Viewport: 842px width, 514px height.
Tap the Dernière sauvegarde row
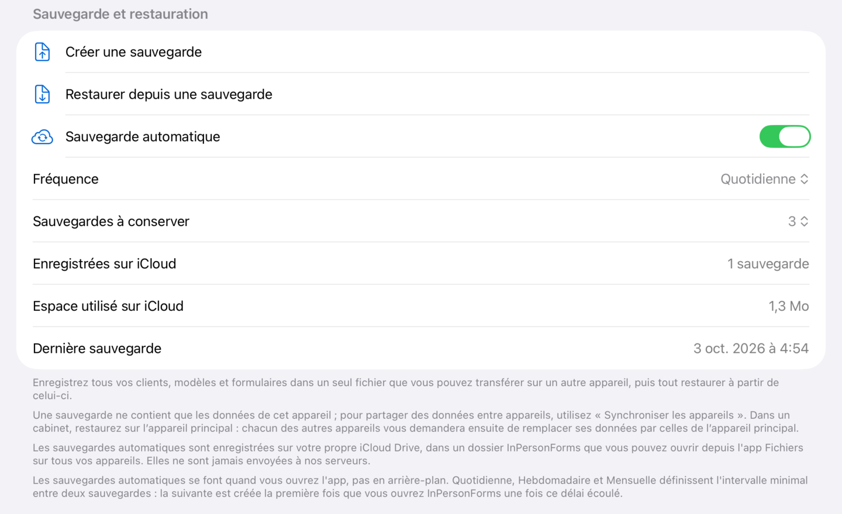[x=421, y=348]
